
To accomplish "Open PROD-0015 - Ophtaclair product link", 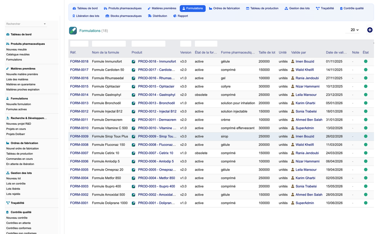I will [156, 86].
